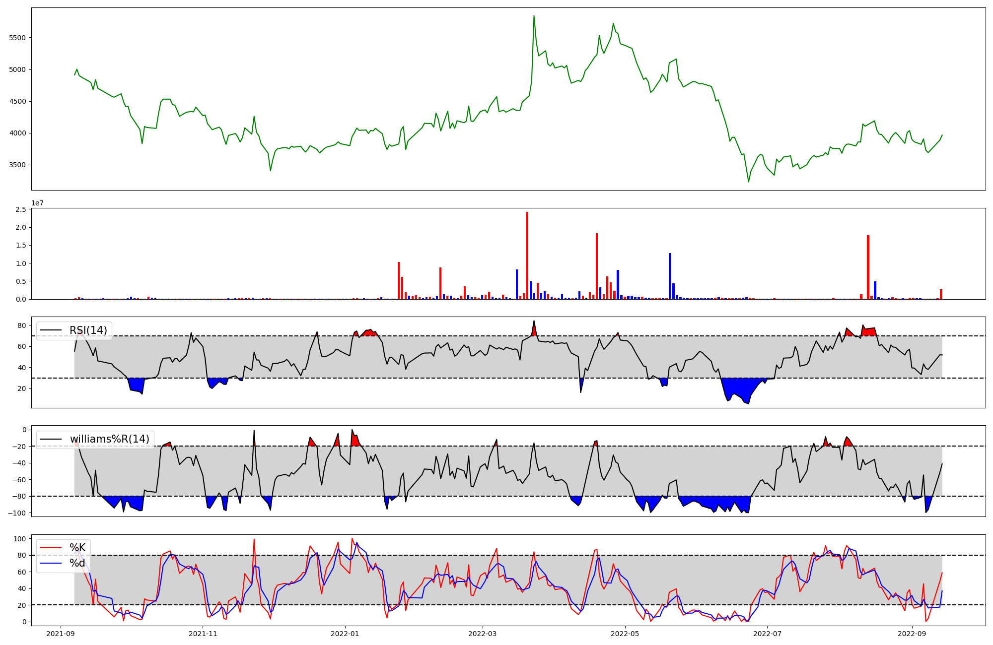
Task: Click the %K legend entry
Action: (77, 548)
